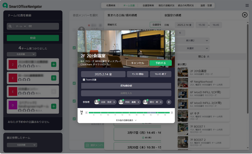Screen dimensions: 252x154
Task: Remove 太田 浩史 from participants
Action: (x=114, y=102)
